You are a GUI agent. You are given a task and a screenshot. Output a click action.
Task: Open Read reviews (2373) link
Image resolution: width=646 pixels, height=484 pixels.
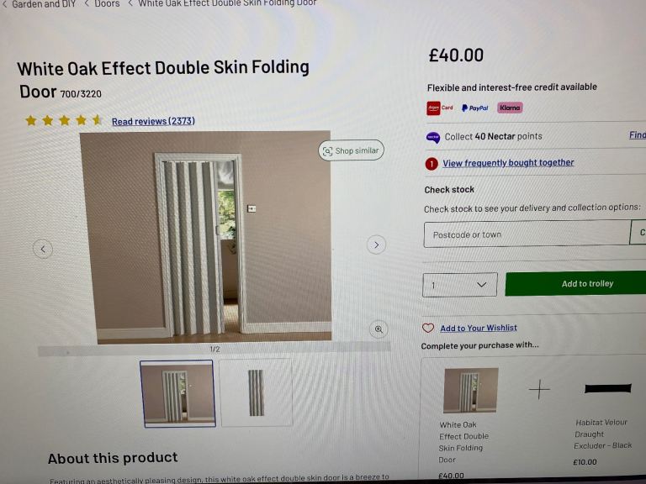(x=153, y=121)
